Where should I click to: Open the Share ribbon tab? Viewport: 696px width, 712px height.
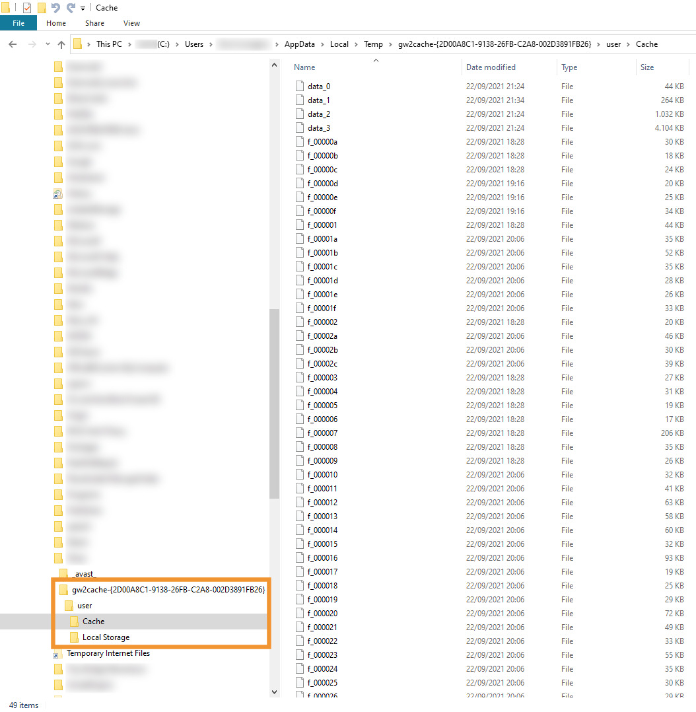(x=94, y=23)
